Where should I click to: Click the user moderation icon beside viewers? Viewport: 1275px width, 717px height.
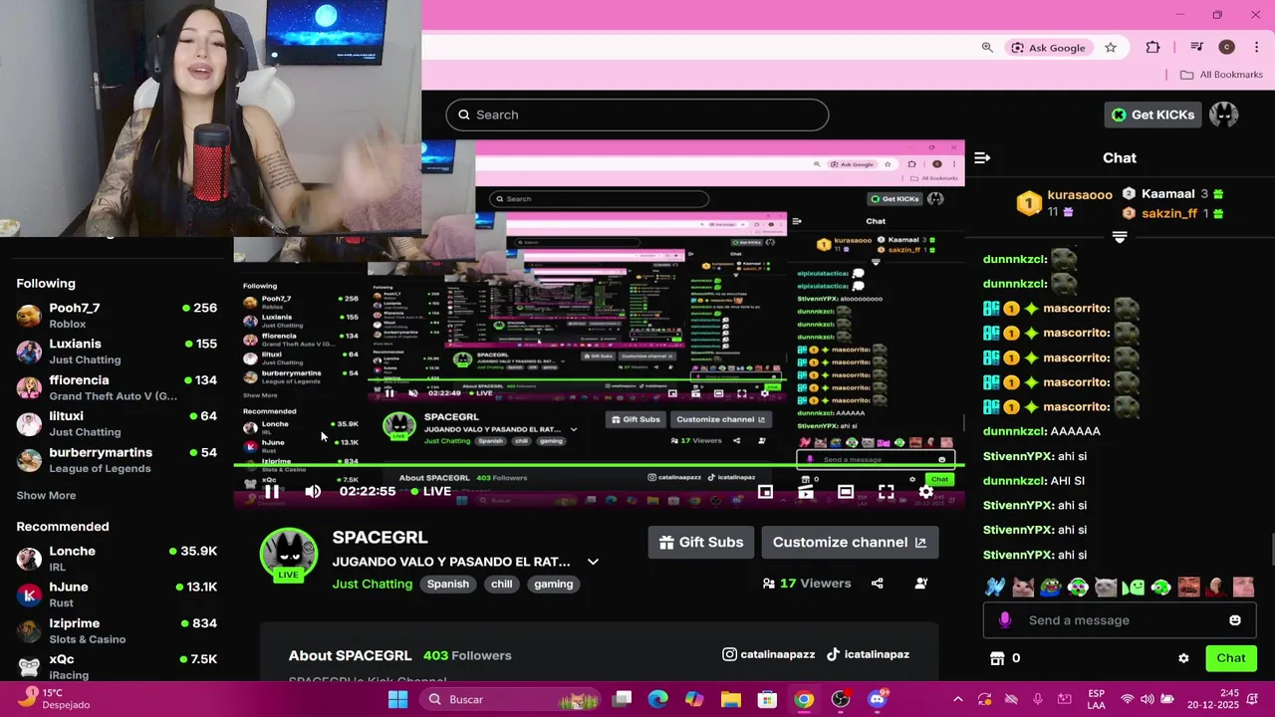click(x=921, y=584)
